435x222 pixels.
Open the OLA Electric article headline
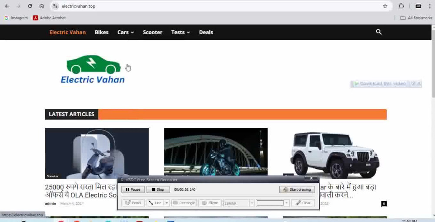click(x=81, y=191)
